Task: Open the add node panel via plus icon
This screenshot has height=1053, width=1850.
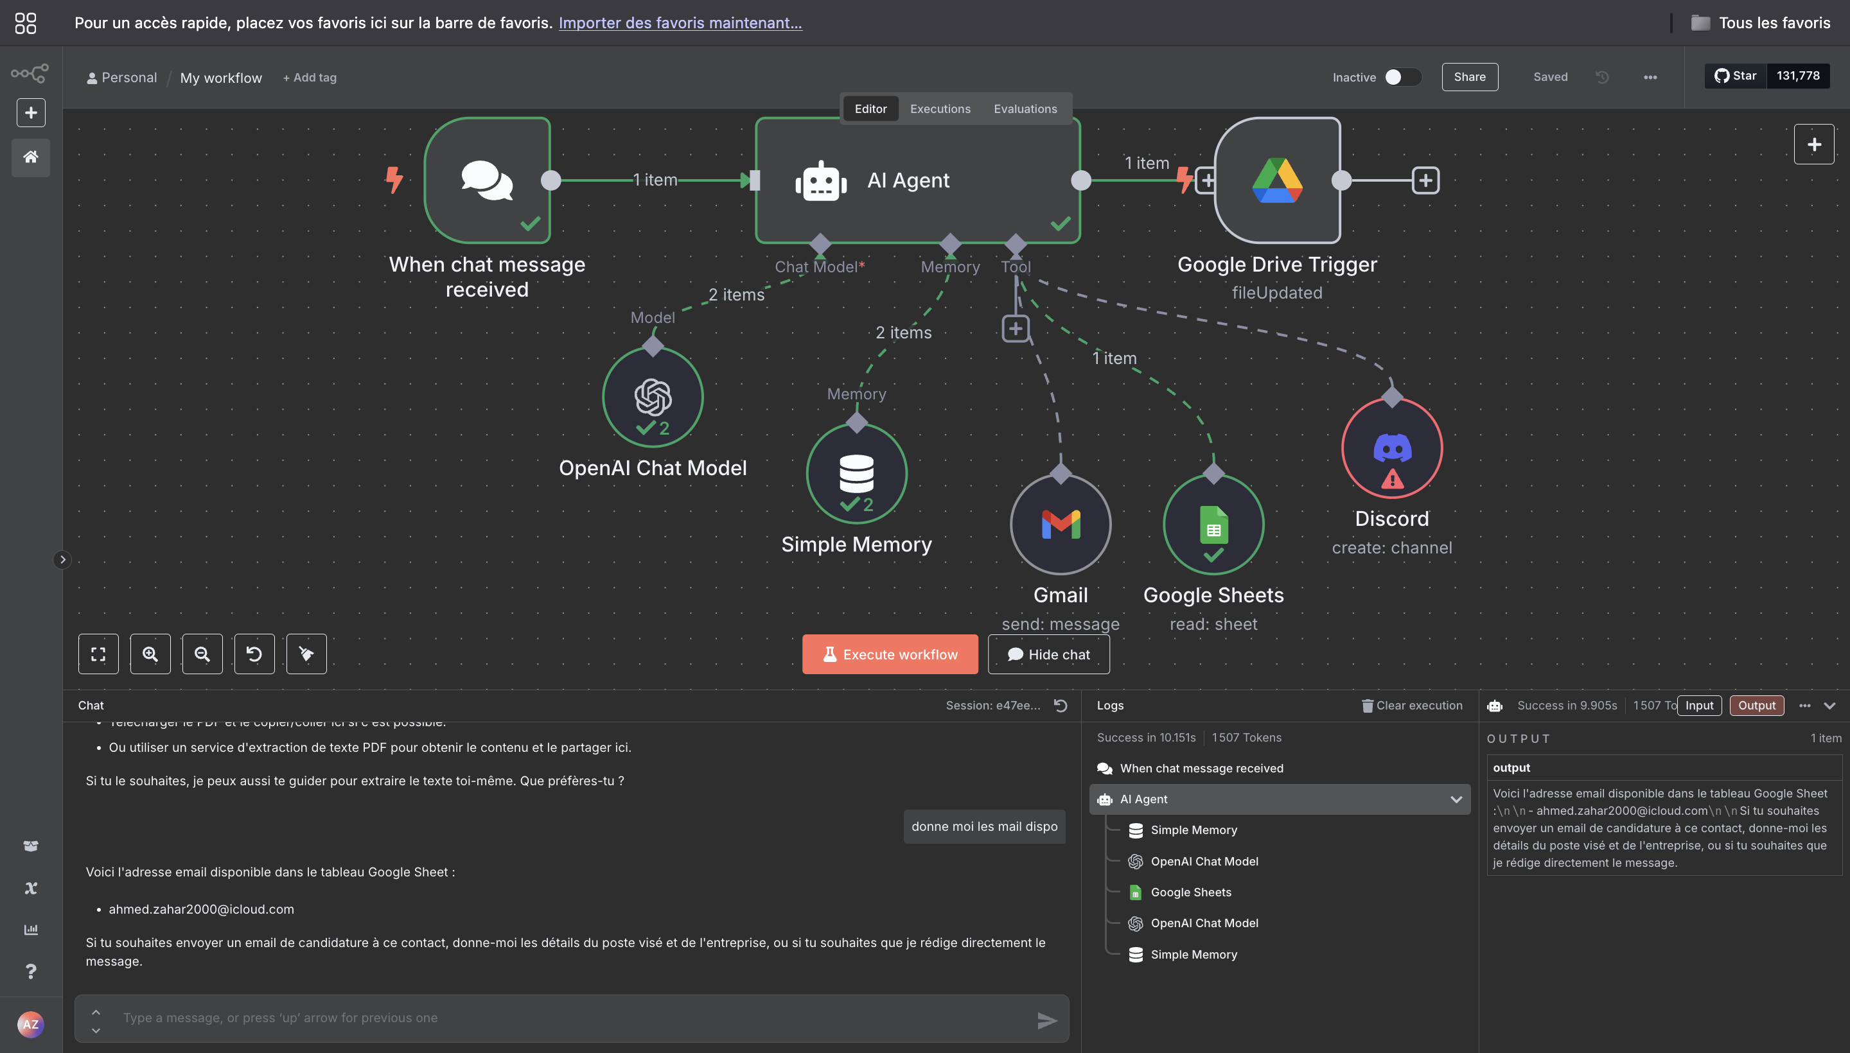Action: (1815, 143)
